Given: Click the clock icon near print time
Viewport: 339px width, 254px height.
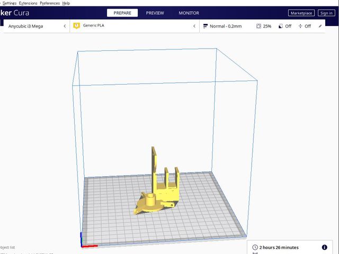Looking at the screenshot, I should (255, 247).
